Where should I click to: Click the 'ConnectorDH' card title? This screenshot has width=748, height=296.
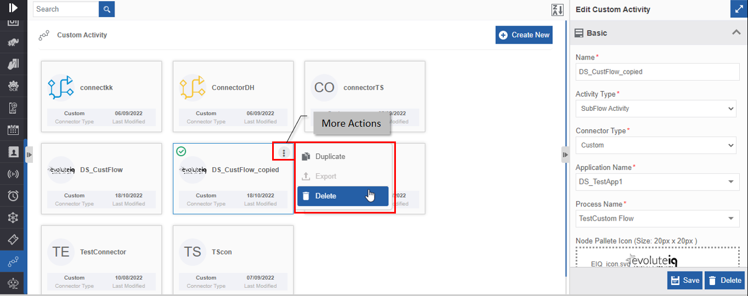click(x=233, y=87)
